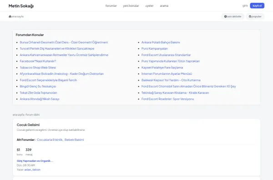
Task: Show son aktivite feed
Action: pyautogui.click(x=233, y=16)
